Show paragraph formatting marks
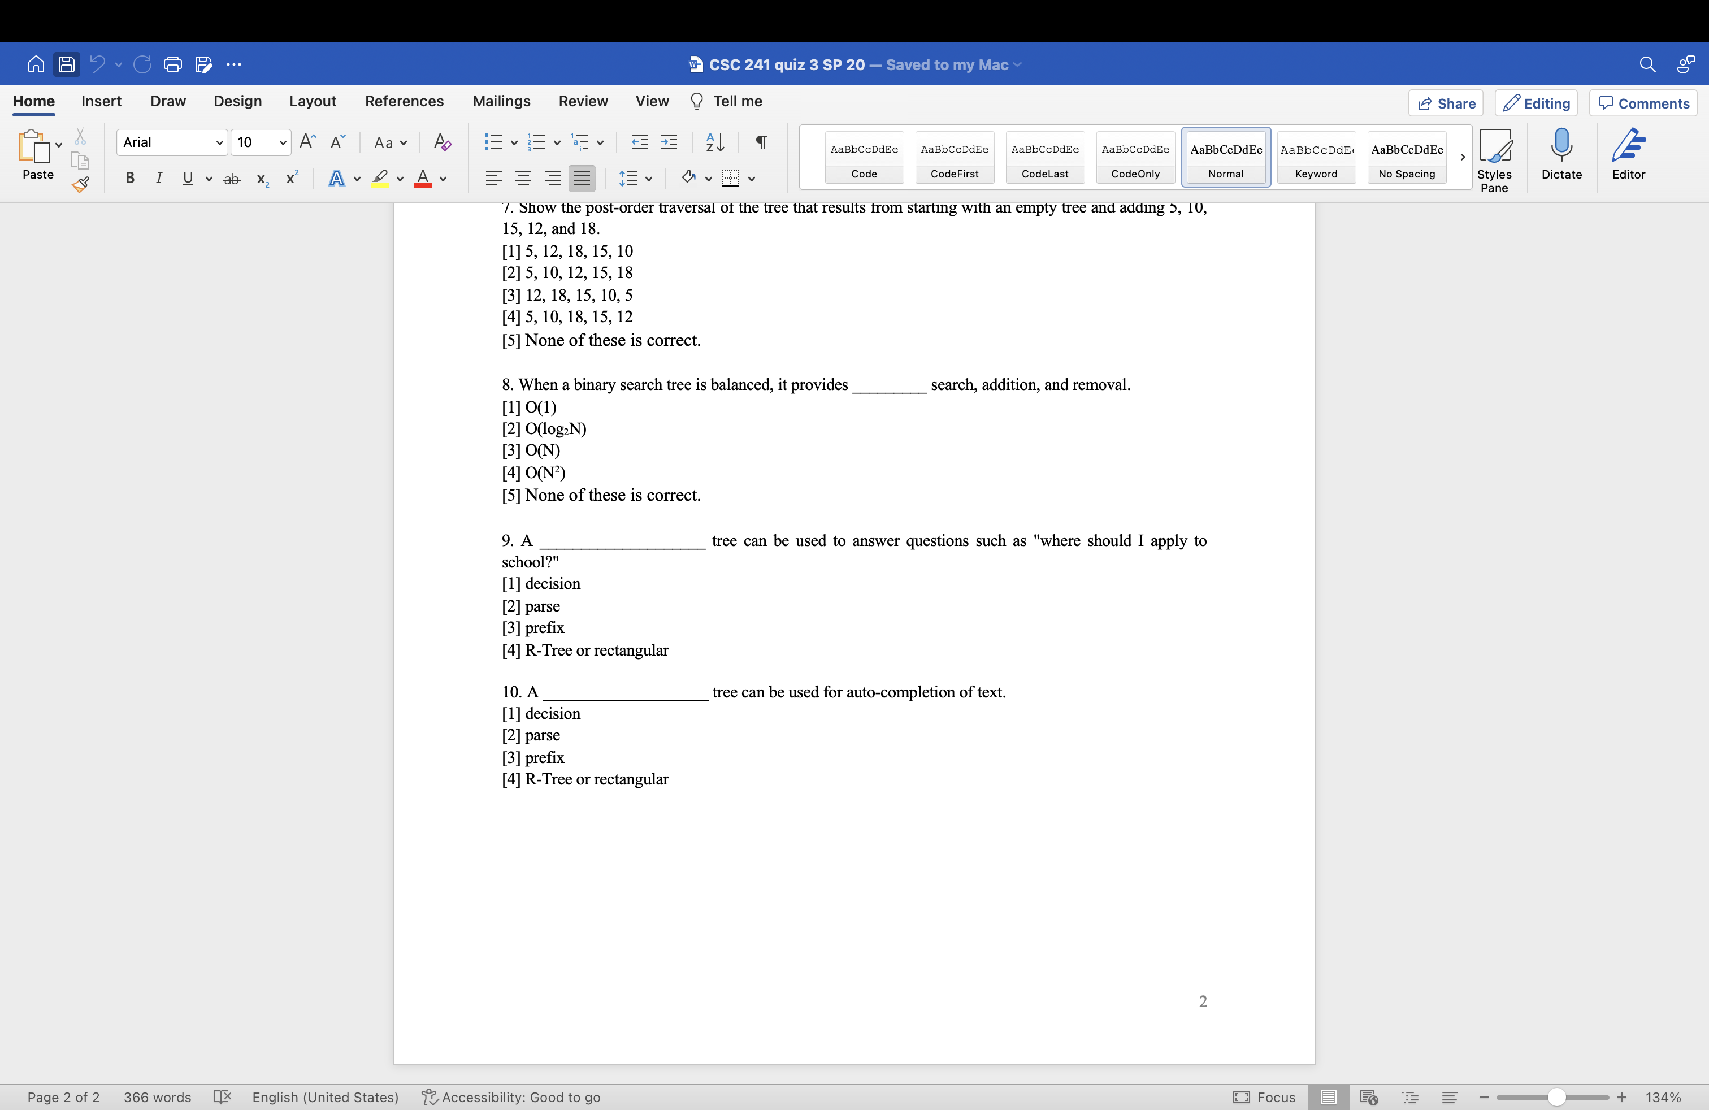Screen dimensions: 1709x1110 (x=761, y=142)
